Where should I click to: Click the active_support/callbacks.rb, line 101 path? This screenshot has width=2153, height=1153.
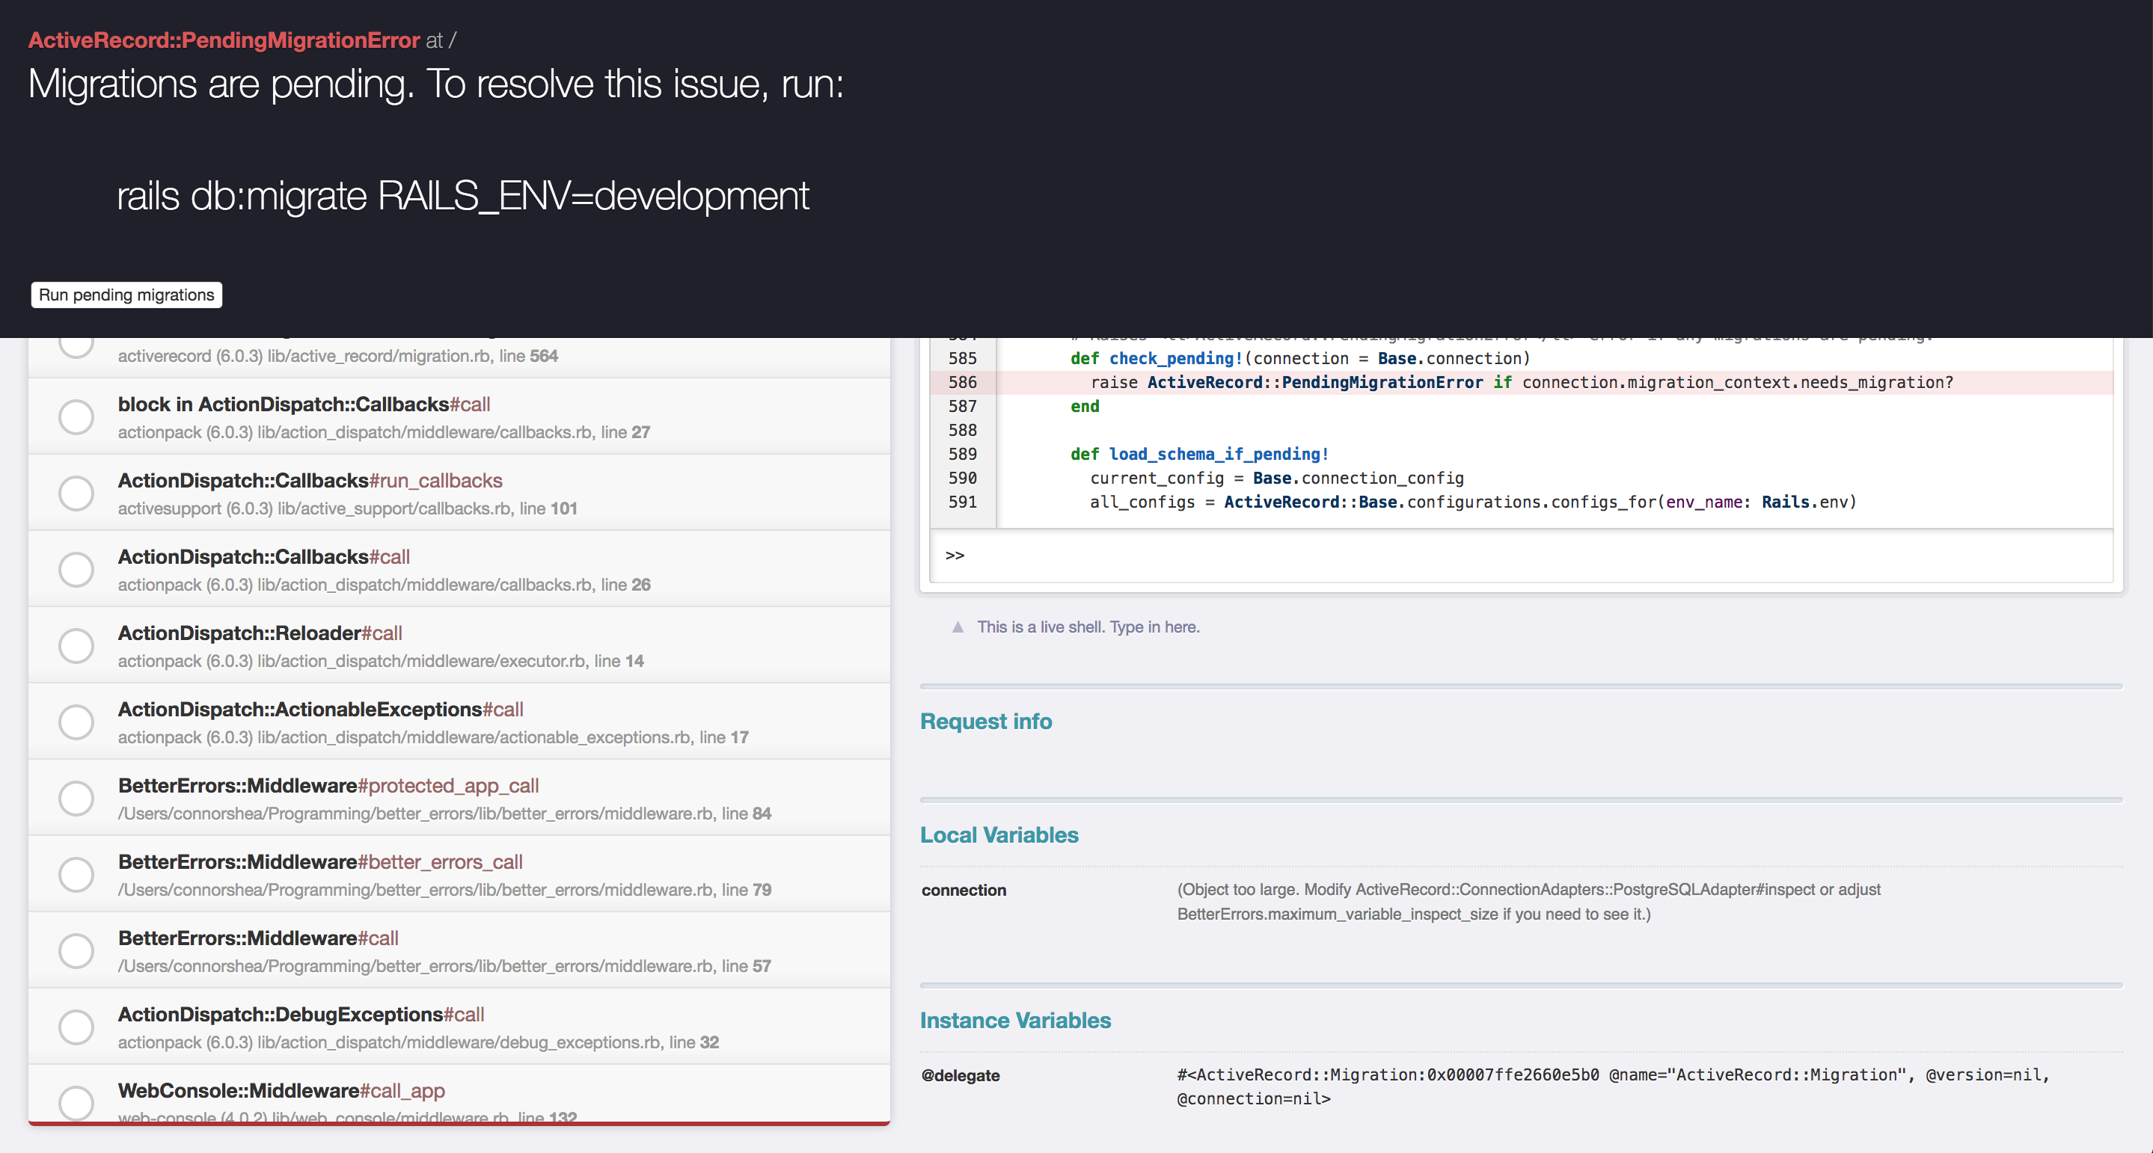[348, 508]
